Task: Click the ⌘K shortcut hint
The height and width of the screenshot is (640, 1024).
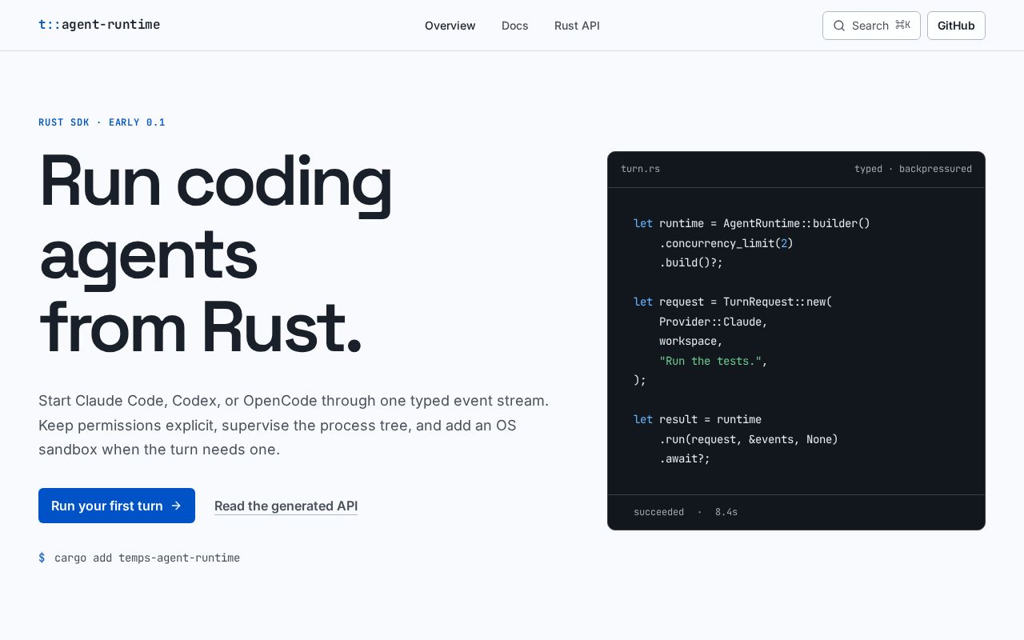Action: 902,26
